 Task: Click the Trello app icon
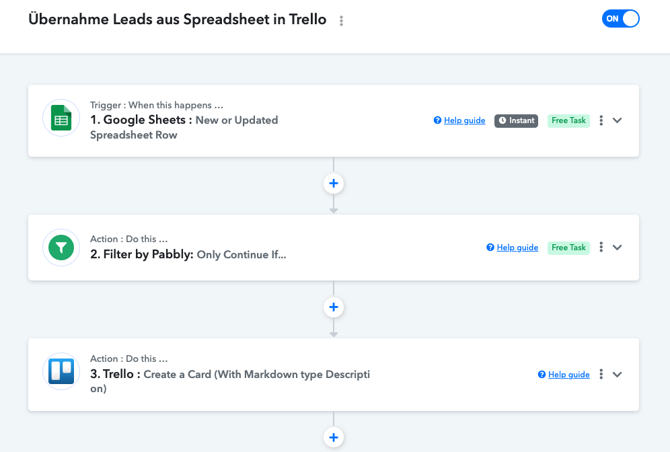pos(61,371)
